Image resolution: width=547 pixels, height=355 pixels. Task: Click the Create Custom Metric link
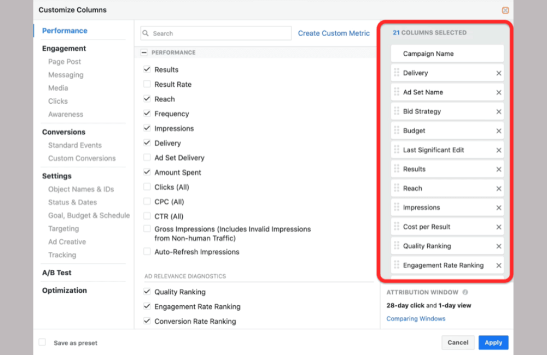click(334, 33)
